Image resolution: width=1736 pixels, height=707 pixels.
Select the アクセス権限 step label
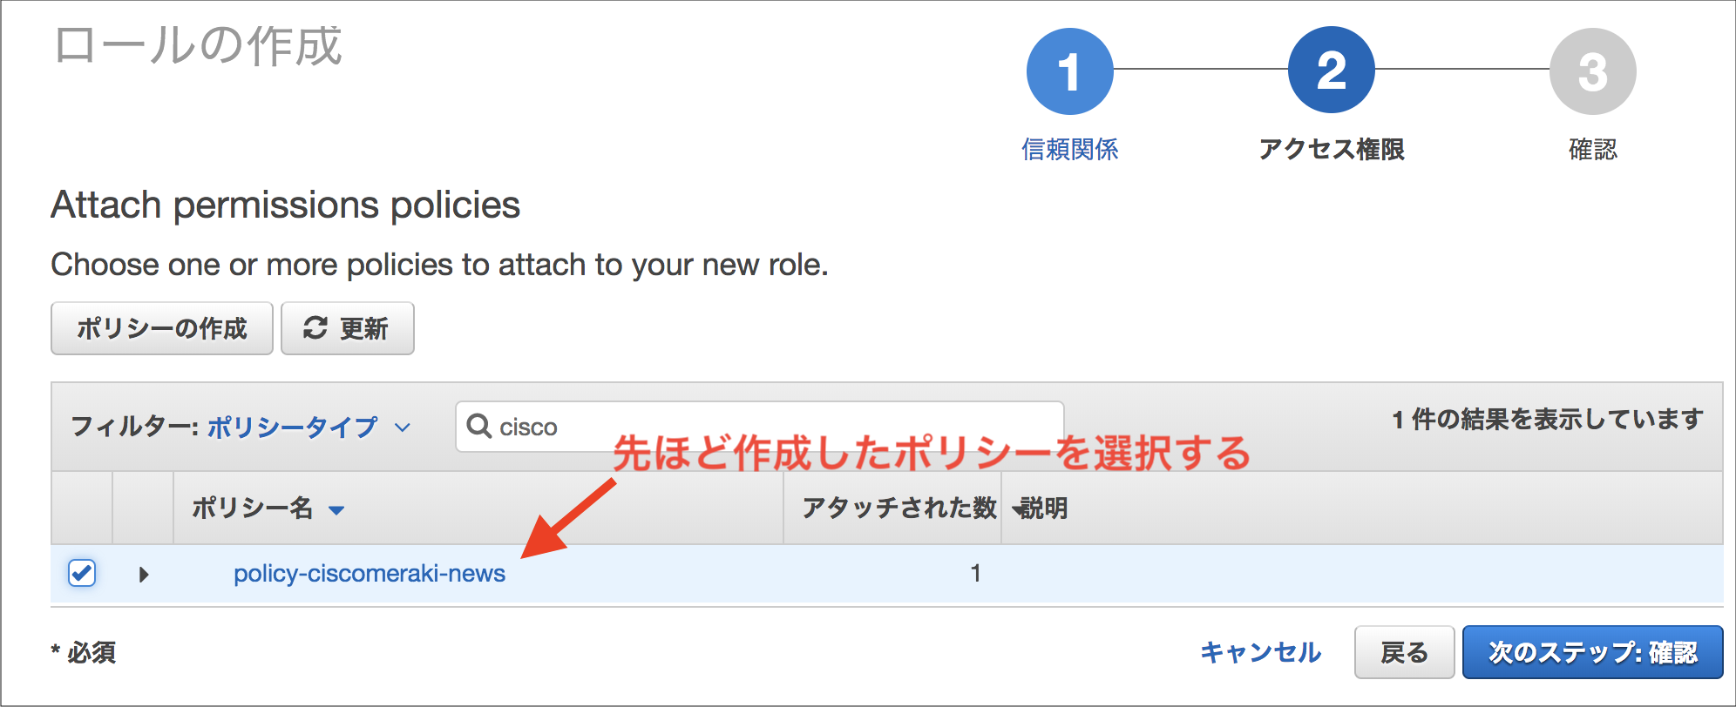click(1331, 150)
